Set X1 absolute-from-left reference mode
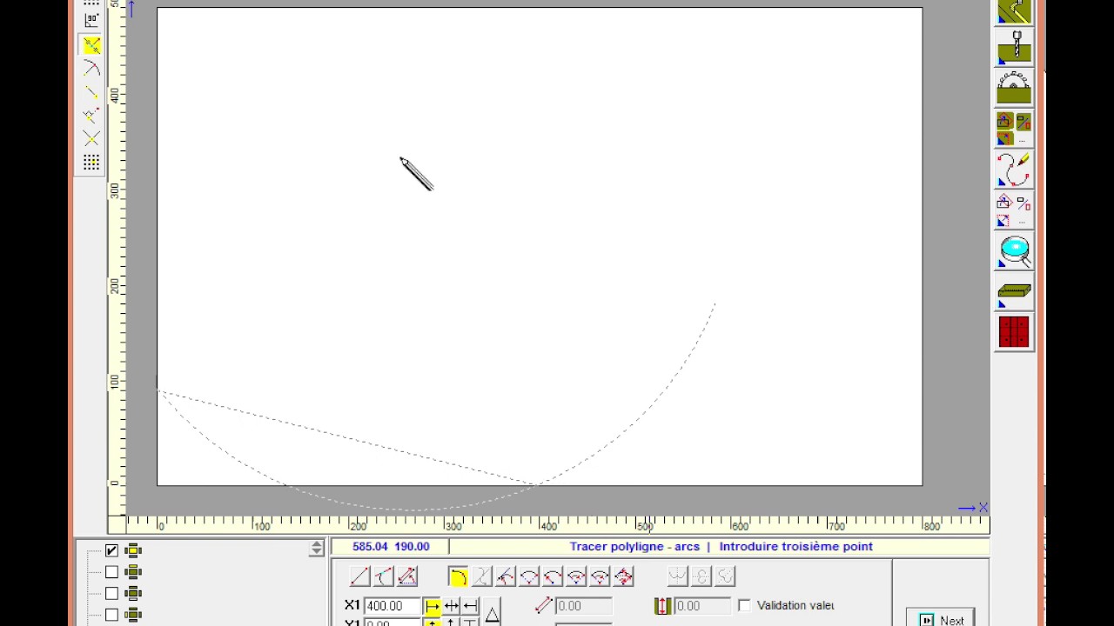 [433, 606]
